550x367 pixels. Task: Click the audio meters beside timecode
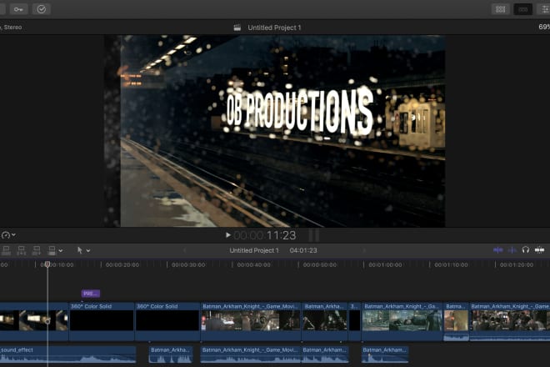pos(314,235)
